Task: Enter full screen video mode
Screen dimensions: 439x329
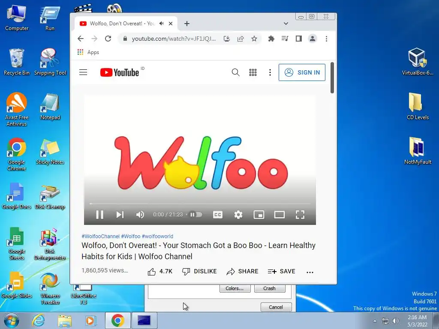Action: (300, 215)
